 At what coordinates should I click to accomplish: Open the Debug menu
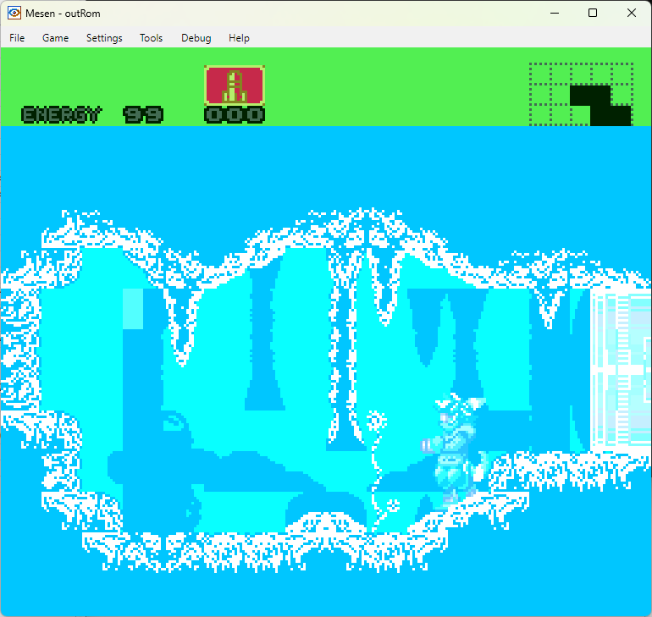click(x=196, y=38)
